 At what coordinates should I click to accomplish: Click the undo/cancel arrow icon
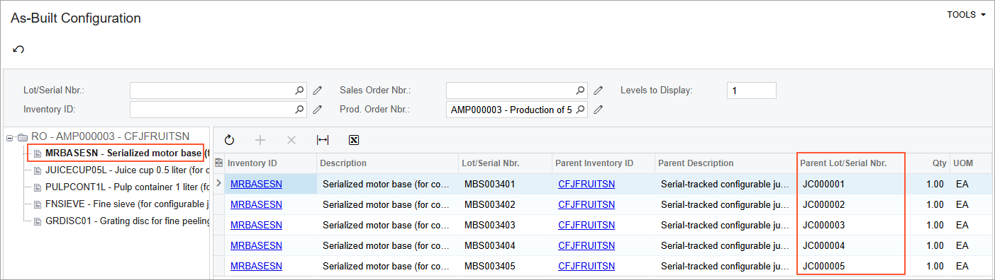[18, 49]
